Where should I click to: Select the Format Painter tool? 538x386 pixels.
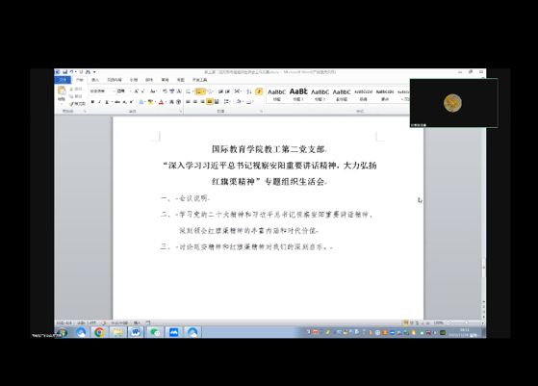[78, 103]
